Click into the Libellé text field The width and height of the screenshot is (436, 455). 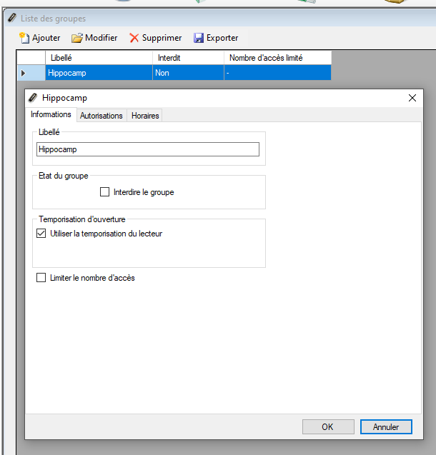point(147,149)
